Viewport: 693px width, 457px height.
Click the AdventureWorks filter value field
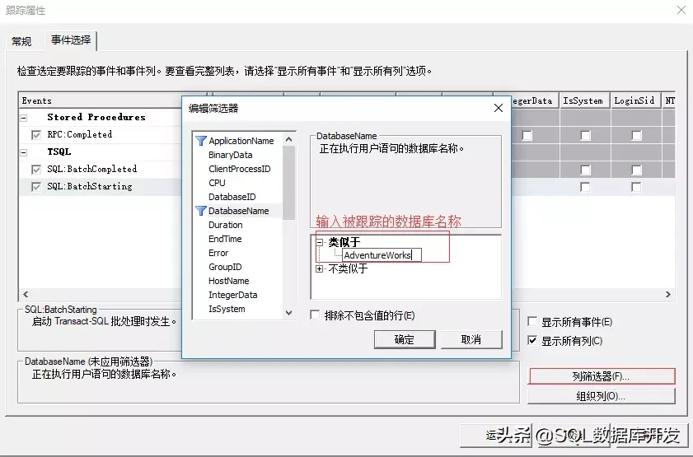(x=382, y=255)
